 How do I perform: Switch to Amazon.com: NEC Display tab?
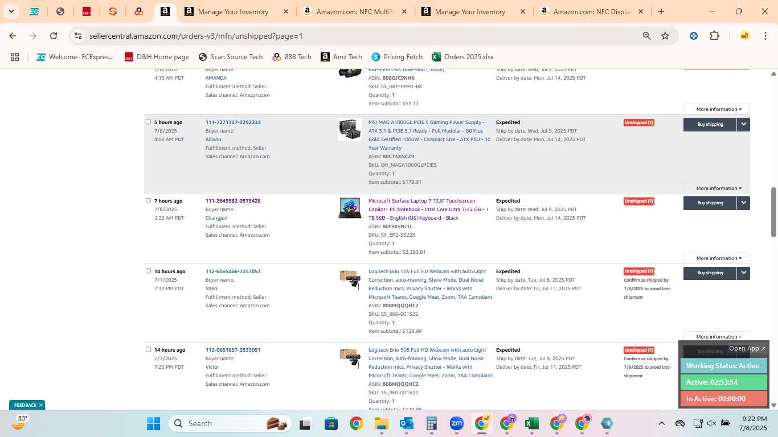coord(592,11)
